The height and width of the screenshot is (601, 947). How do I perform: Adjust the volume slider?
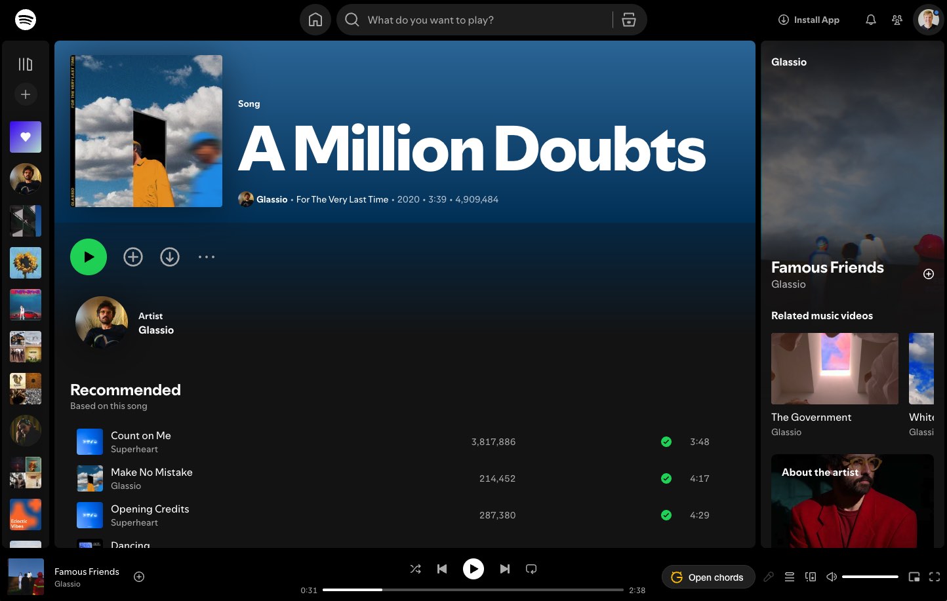click(x=870, y=577)
